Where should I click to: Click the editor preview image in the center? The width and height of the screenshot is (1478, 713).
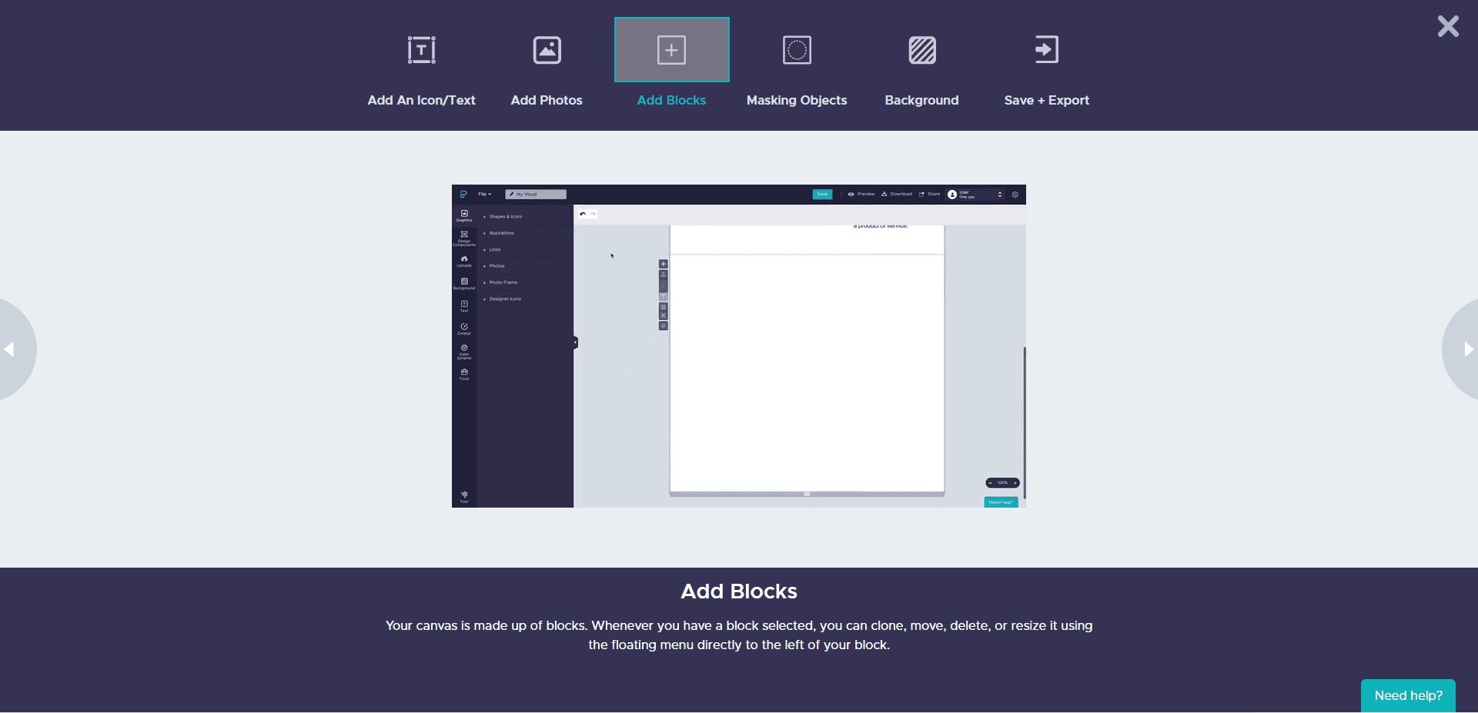click(739, 346)
